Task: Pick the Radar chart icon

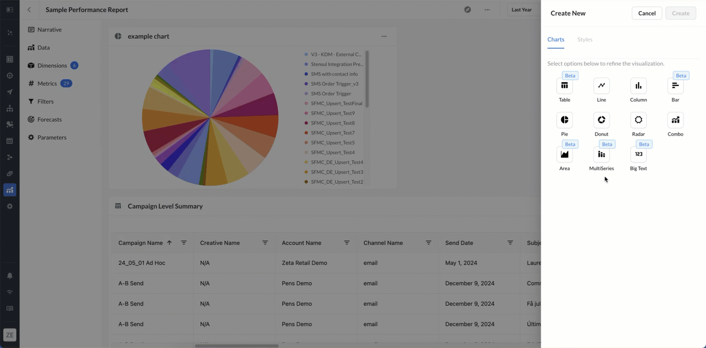Action: pos(638,120)
